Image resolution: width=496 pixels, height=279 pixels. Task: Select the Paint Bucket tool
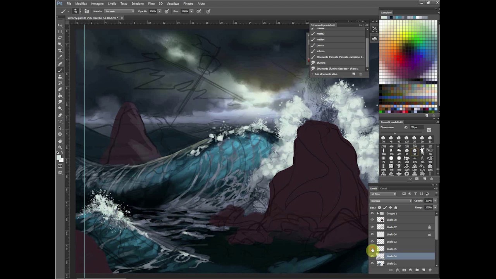[x=60, y=96]
